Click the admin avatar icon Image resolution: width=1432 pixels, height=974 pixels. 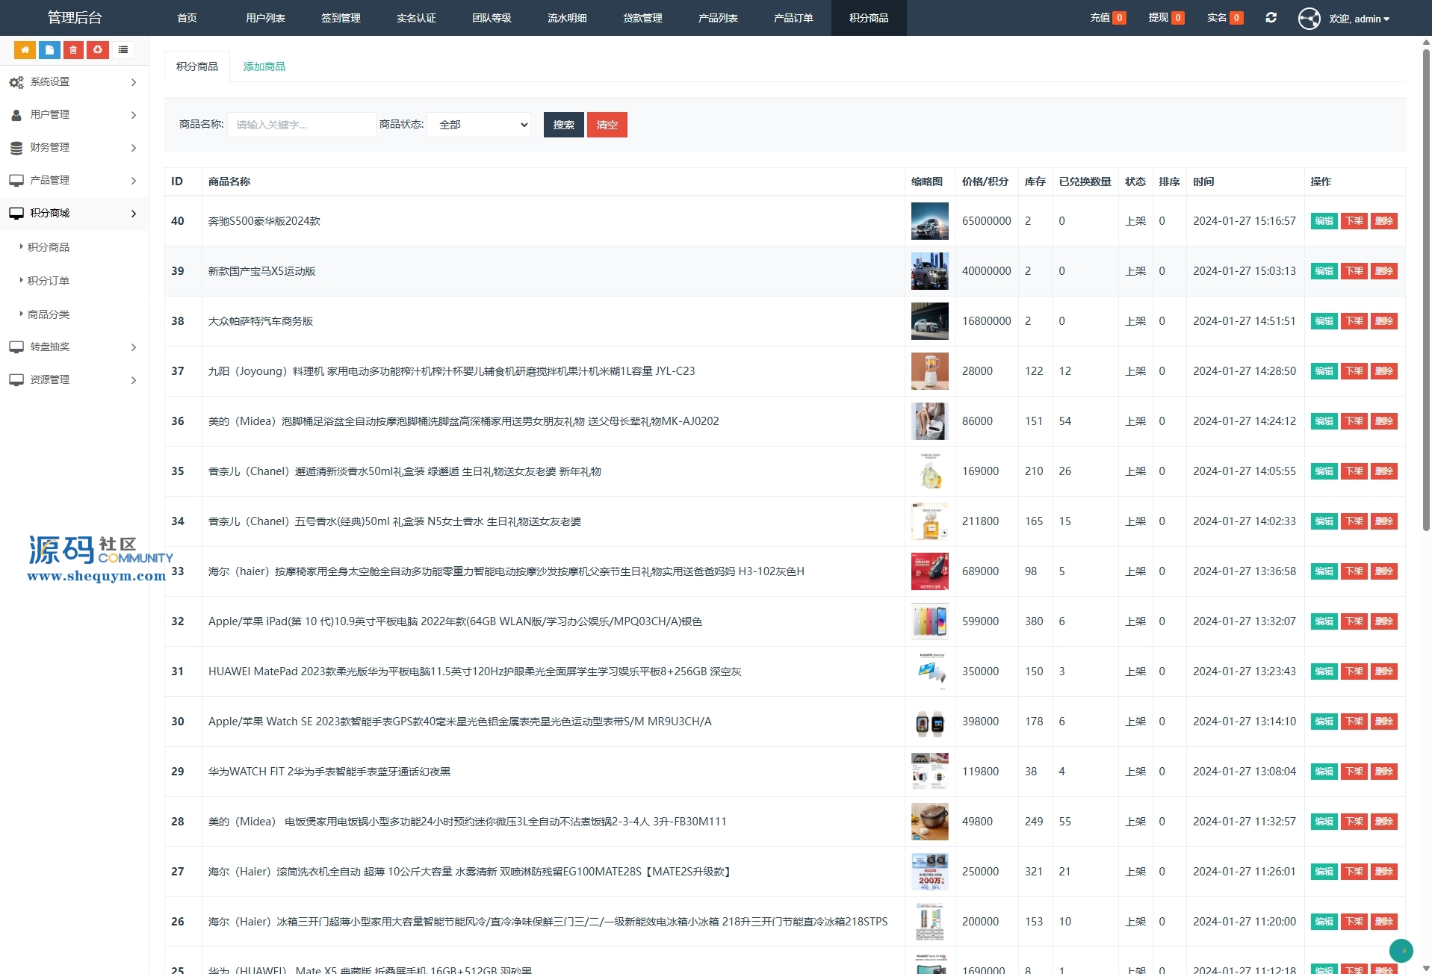(x=1309, y=18)
